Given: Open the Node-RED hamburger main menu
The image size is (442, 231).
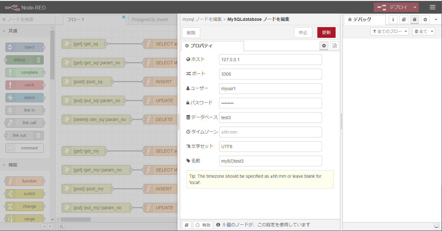Looking at the screenshot, I should pyautogui.click(x=433, y=7).
